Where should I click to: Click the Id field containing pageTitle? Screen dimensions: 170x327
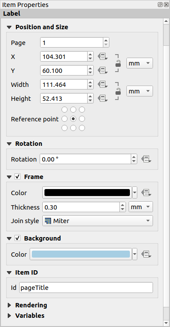[x=86, y=288]
